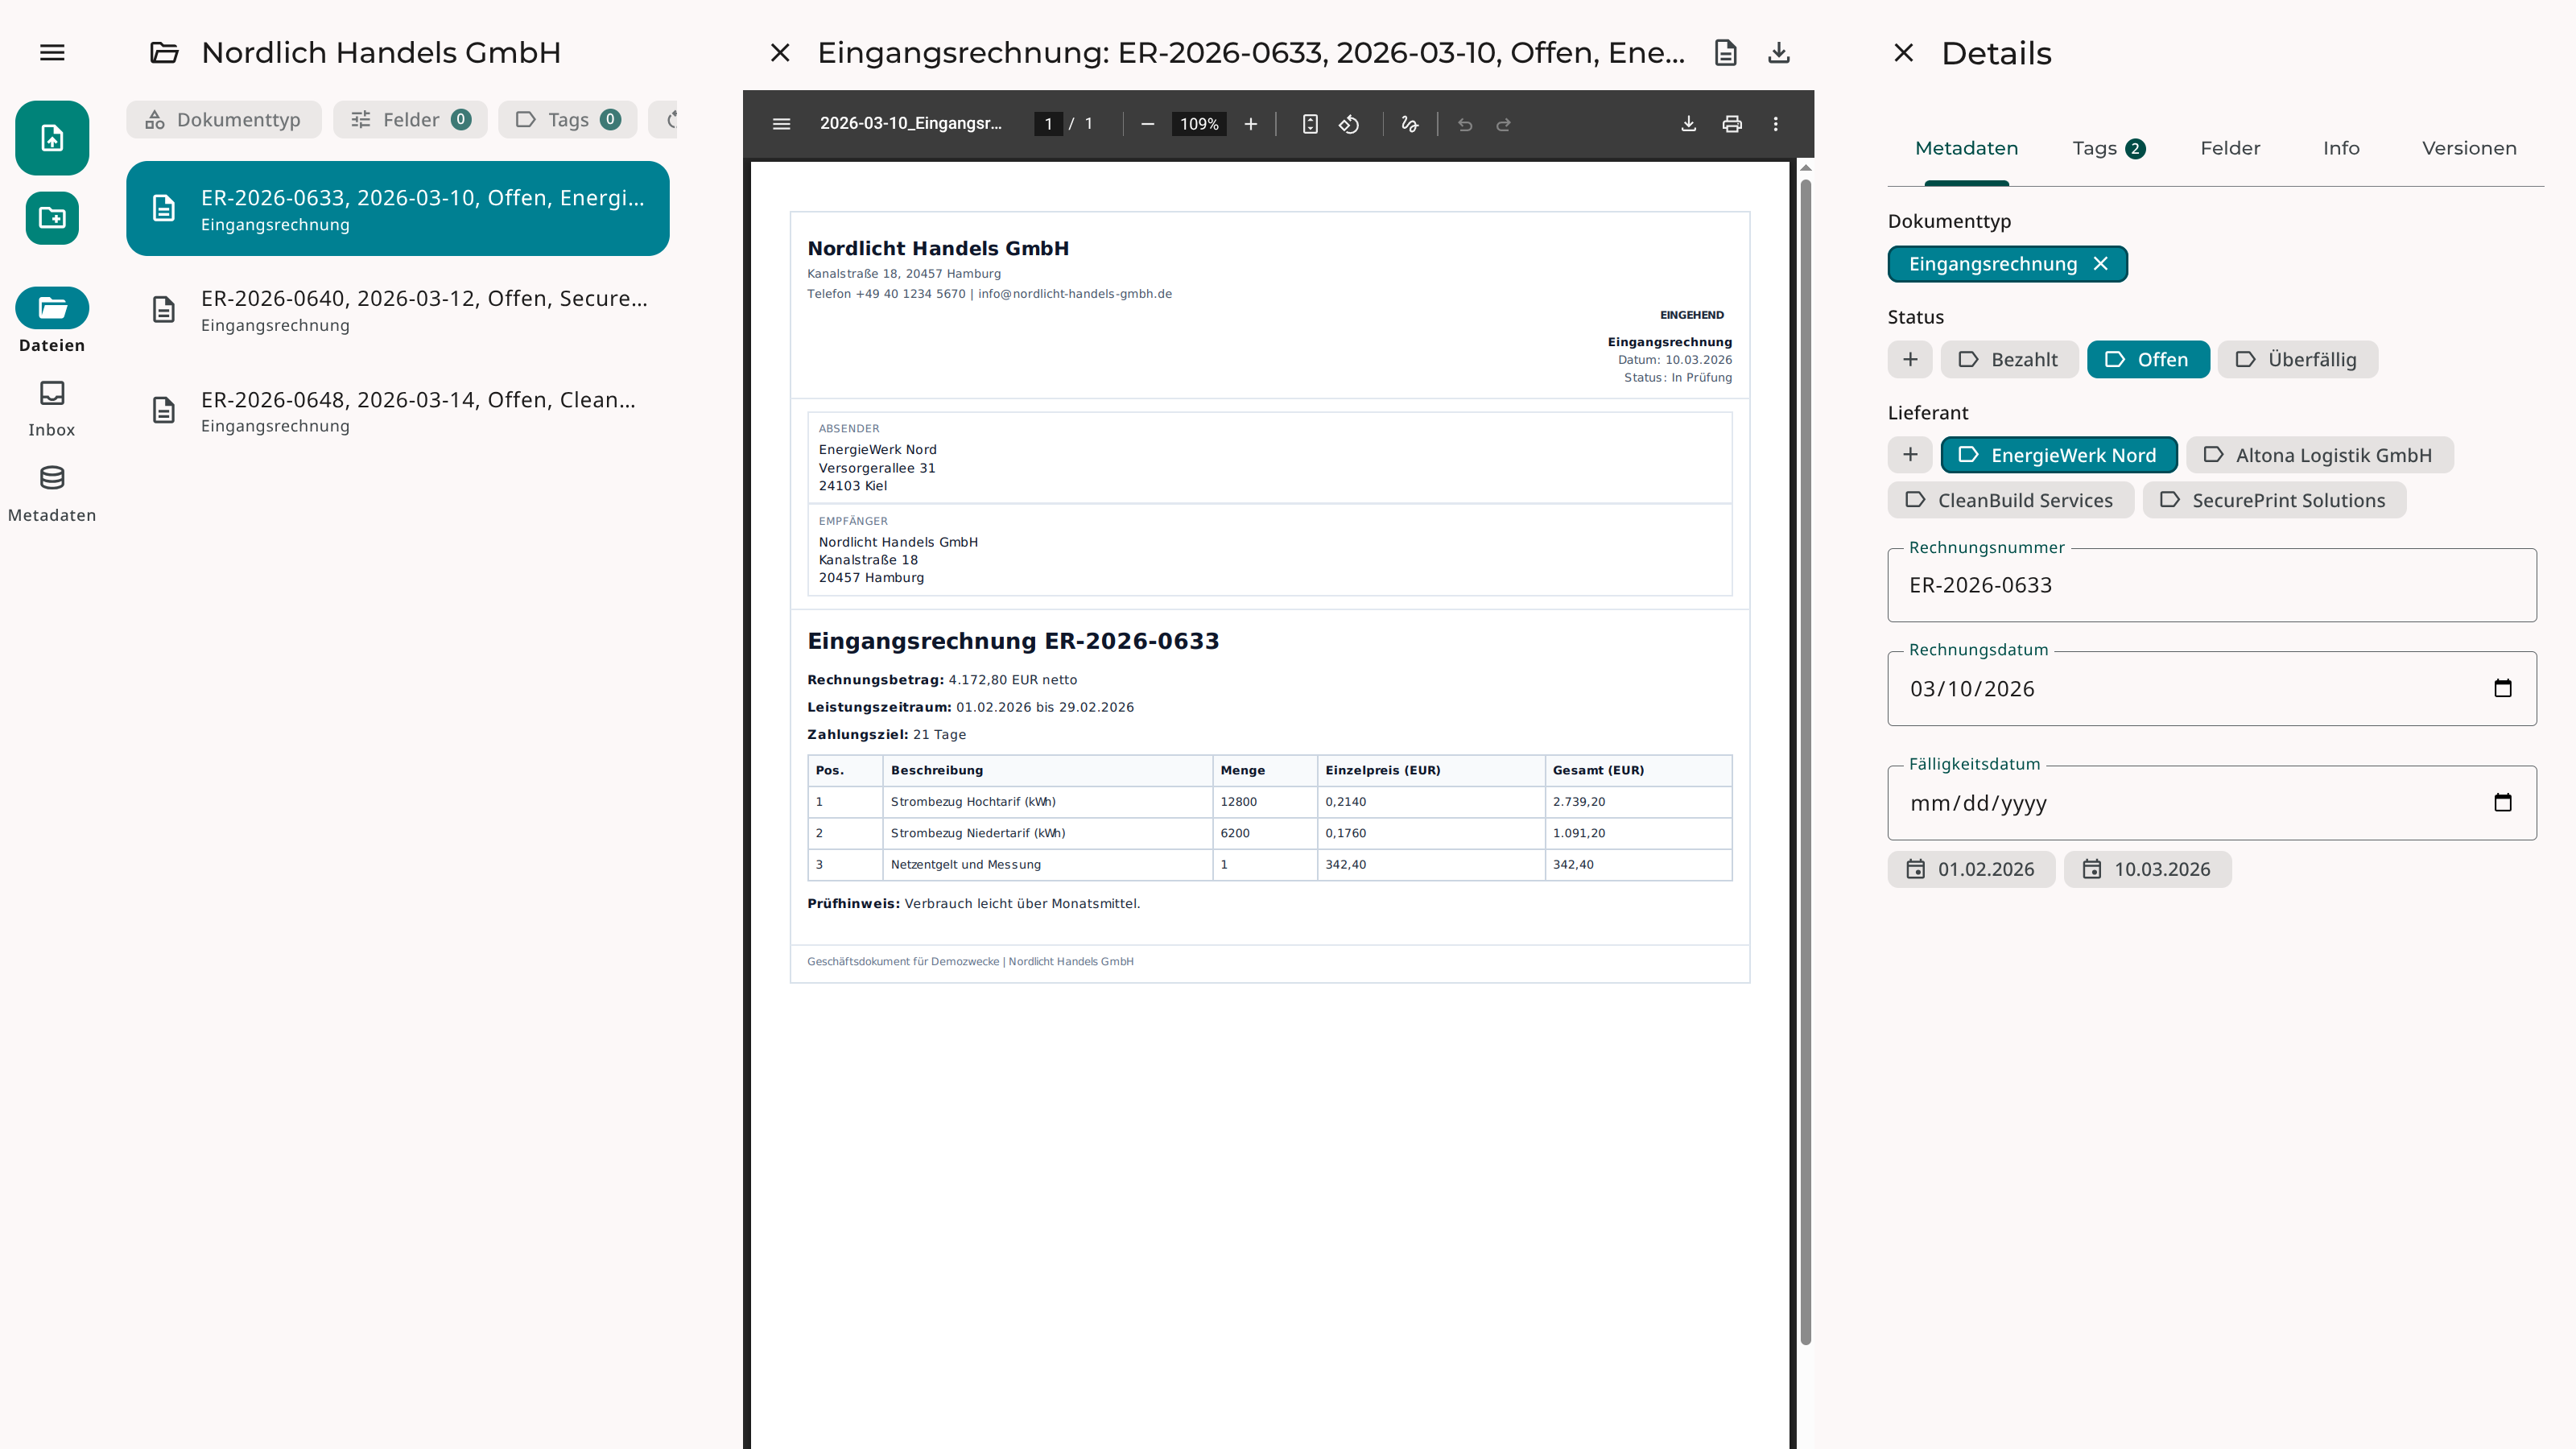Print the invoice via the printer icon
The height and width of the screenshot is (1449, 2576).
tap(1732, 124)
